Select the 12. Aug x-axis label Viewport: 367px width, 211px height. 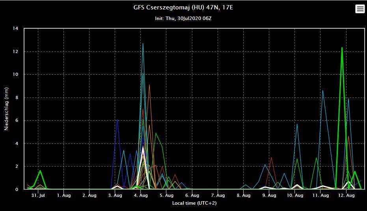(x=346, y=195)
